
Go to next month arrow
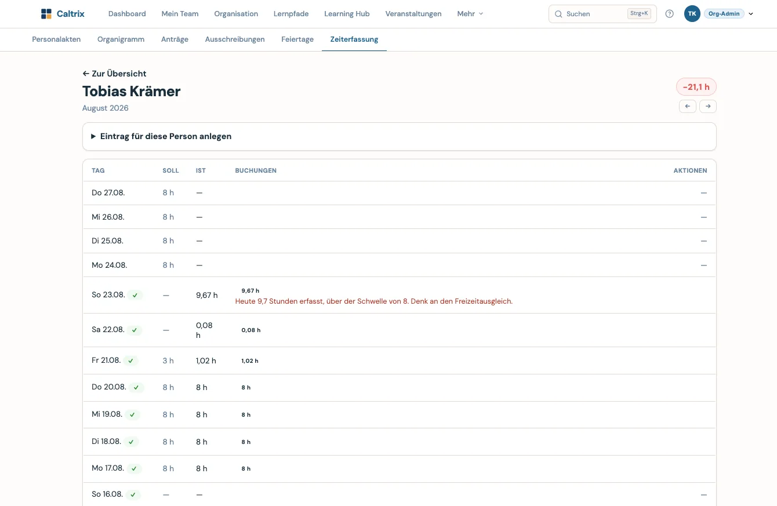[x=708, y=107]
